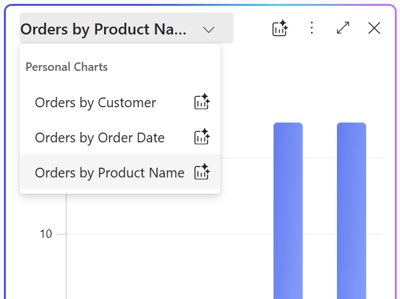Screen dimensions: 400x299
Task: Switch to the Orders by Order Date chart
Action: point(100,138)
